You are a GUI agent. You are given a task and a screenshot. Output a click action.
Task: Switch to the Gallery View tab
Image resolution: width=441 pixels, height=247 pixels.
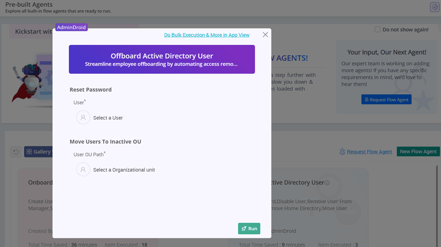40,151
